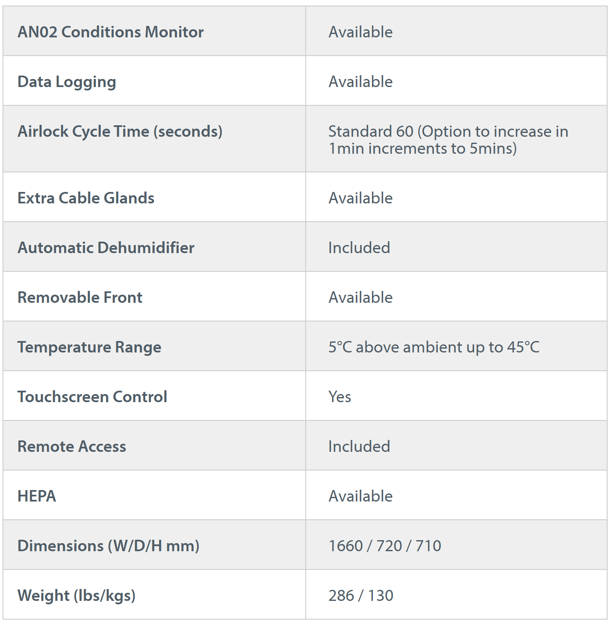Select the '286 / 130' weight value
Viewport: 608px width, 620px height.
pos(361,595)
